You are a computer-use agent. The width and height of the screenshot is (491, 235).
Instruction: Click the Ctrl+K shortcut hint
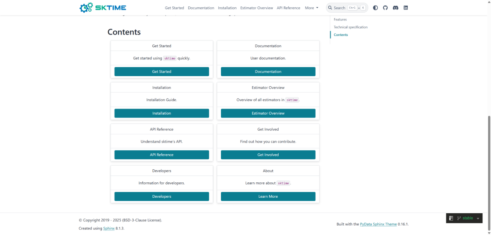[356, 8]
